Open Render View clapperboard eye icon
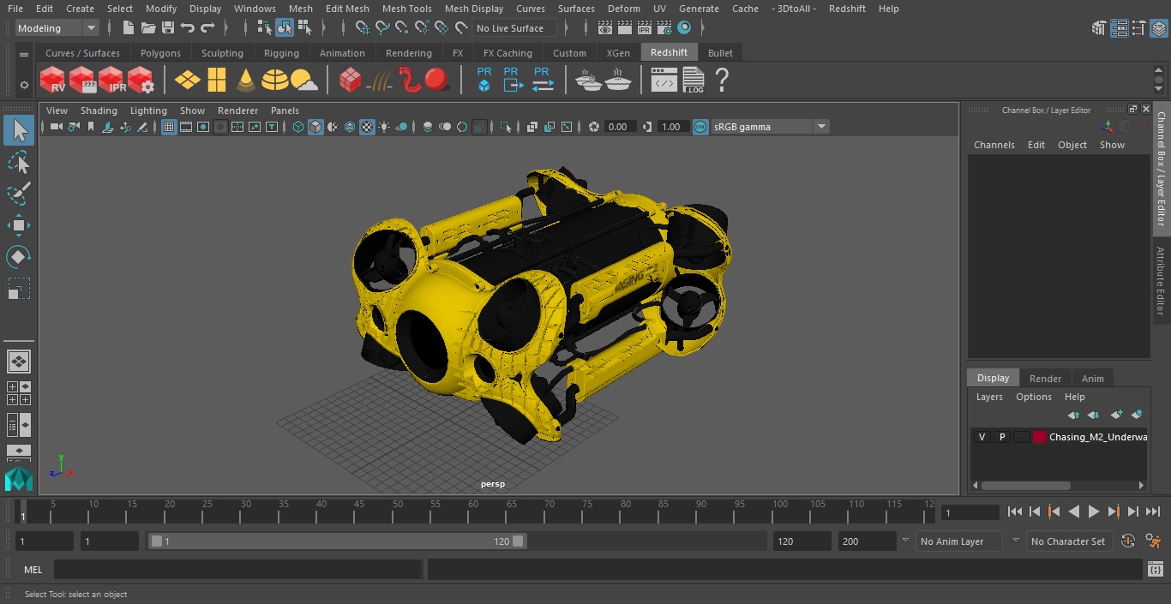 [605, 28]
